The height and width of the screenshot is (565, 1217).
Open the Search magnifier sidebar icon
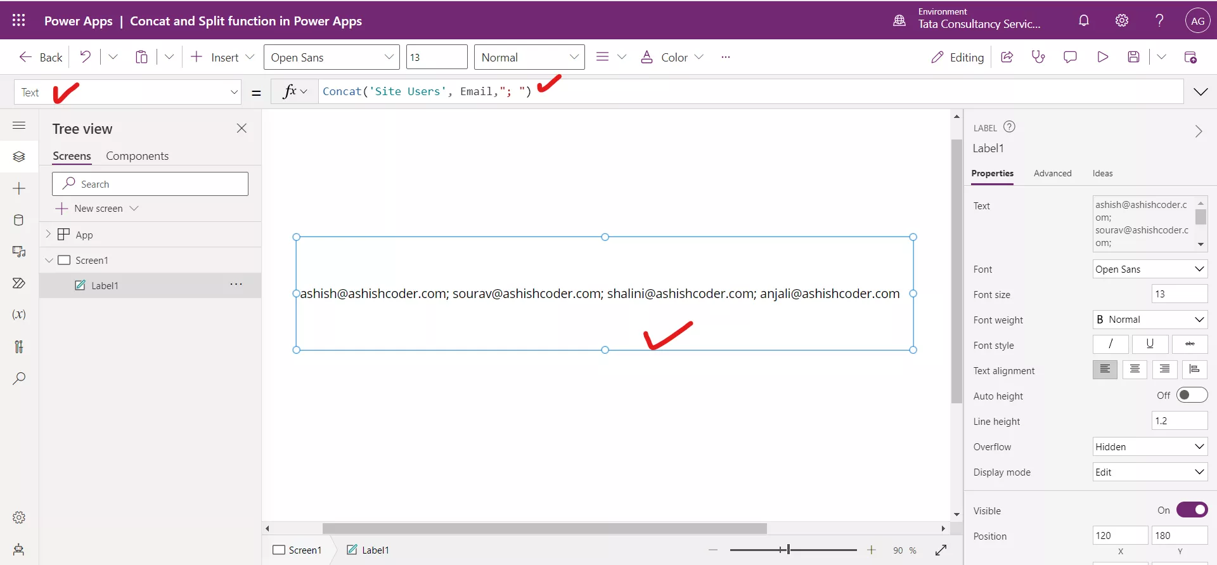pos(19,379)
